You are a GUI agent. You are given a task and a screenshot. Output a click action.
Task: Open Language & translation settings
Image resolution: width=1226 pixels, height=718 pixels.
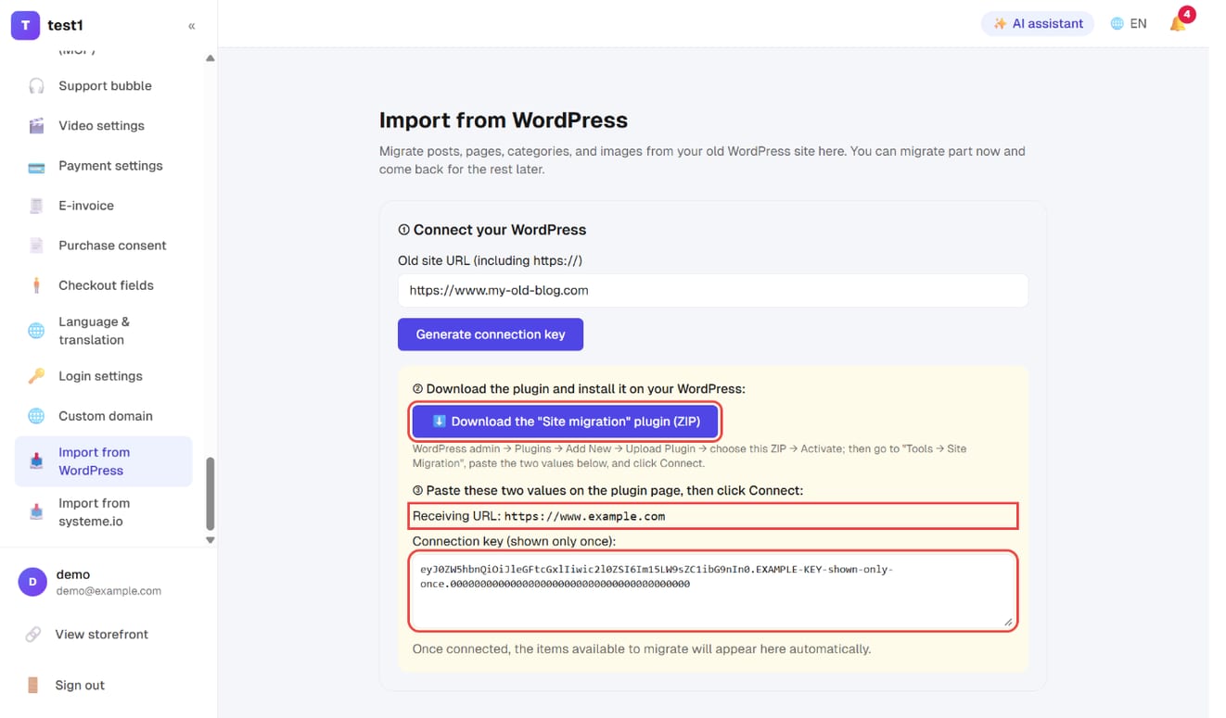[x=104, y=331]
